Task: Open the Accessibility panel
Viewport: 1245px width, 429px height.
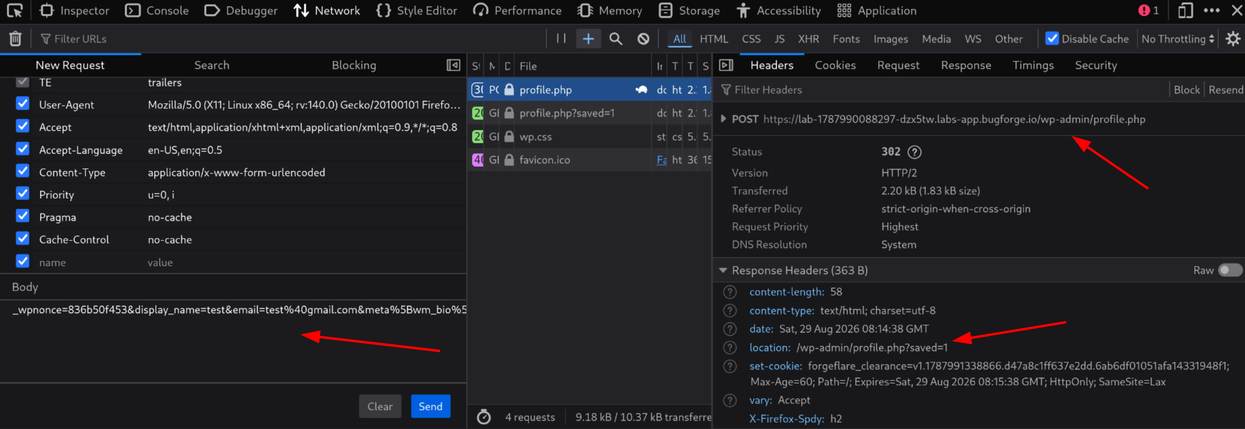Action: coord(778,11)
